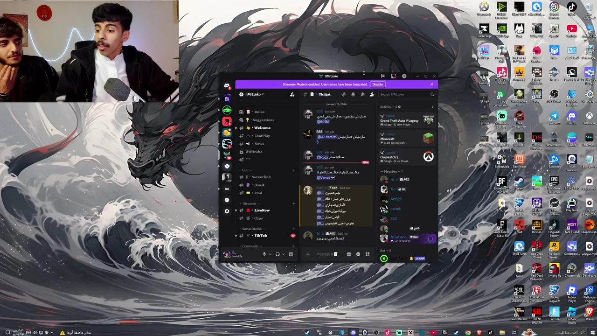This screenshot has width=597, height=336.
Task: Open Steam desktop shortcut
Action: click(x=519, y=182)
